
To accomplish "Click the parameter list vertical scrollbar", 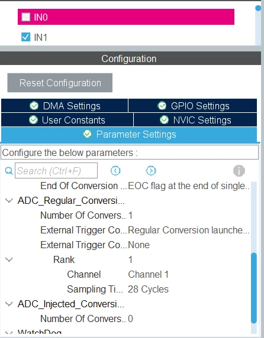I will point(254,288).
